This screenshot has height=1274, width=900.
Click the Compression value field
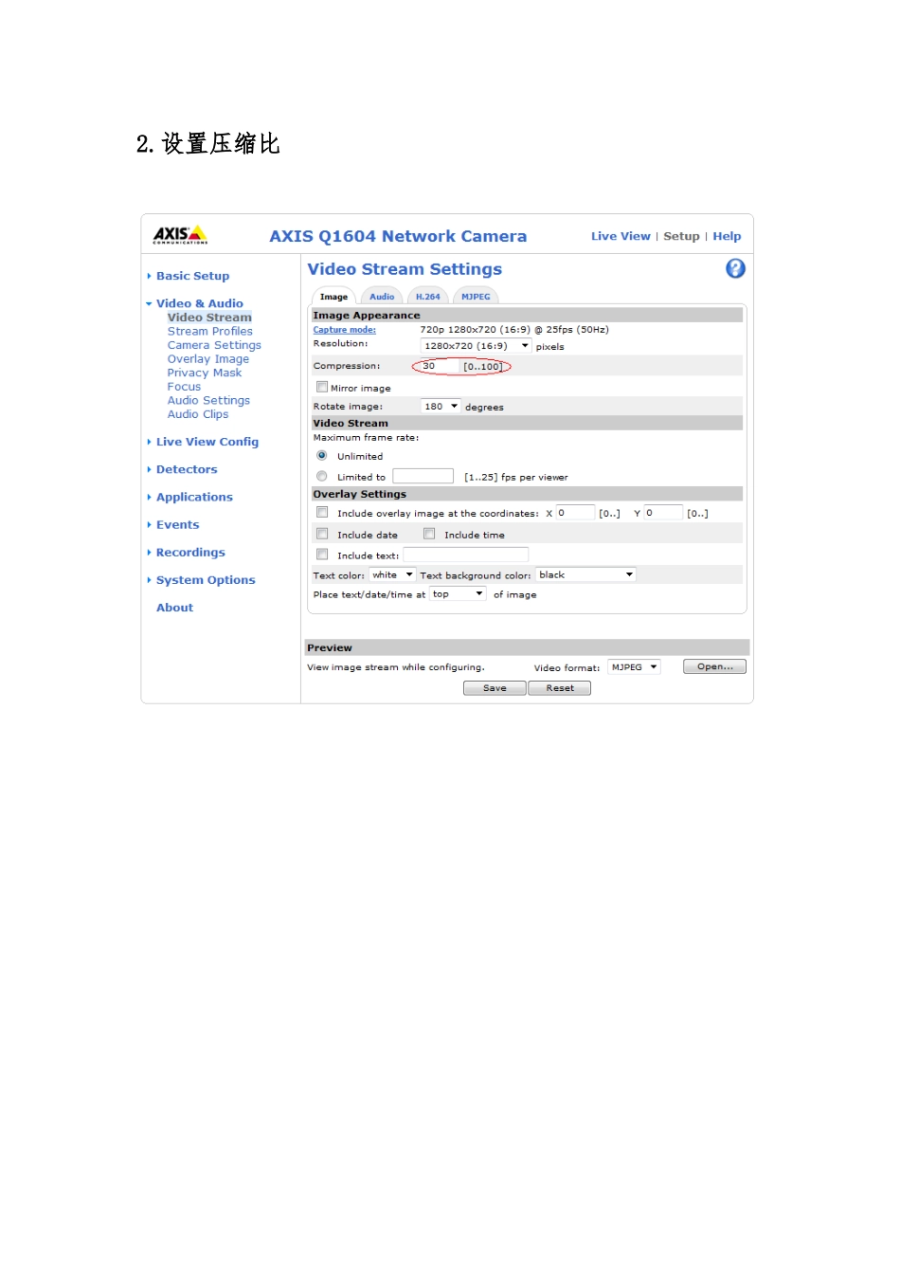click(440, 366)
